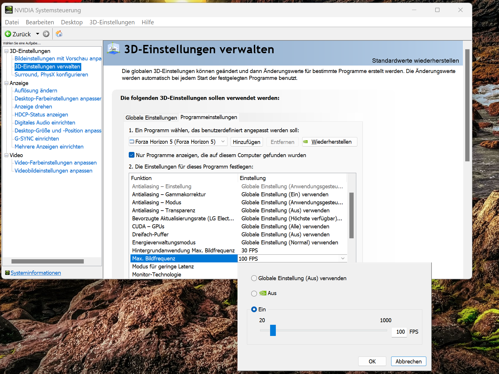Select the 'Ein' radio button
The image size is (499, 374).
(254, 309)
